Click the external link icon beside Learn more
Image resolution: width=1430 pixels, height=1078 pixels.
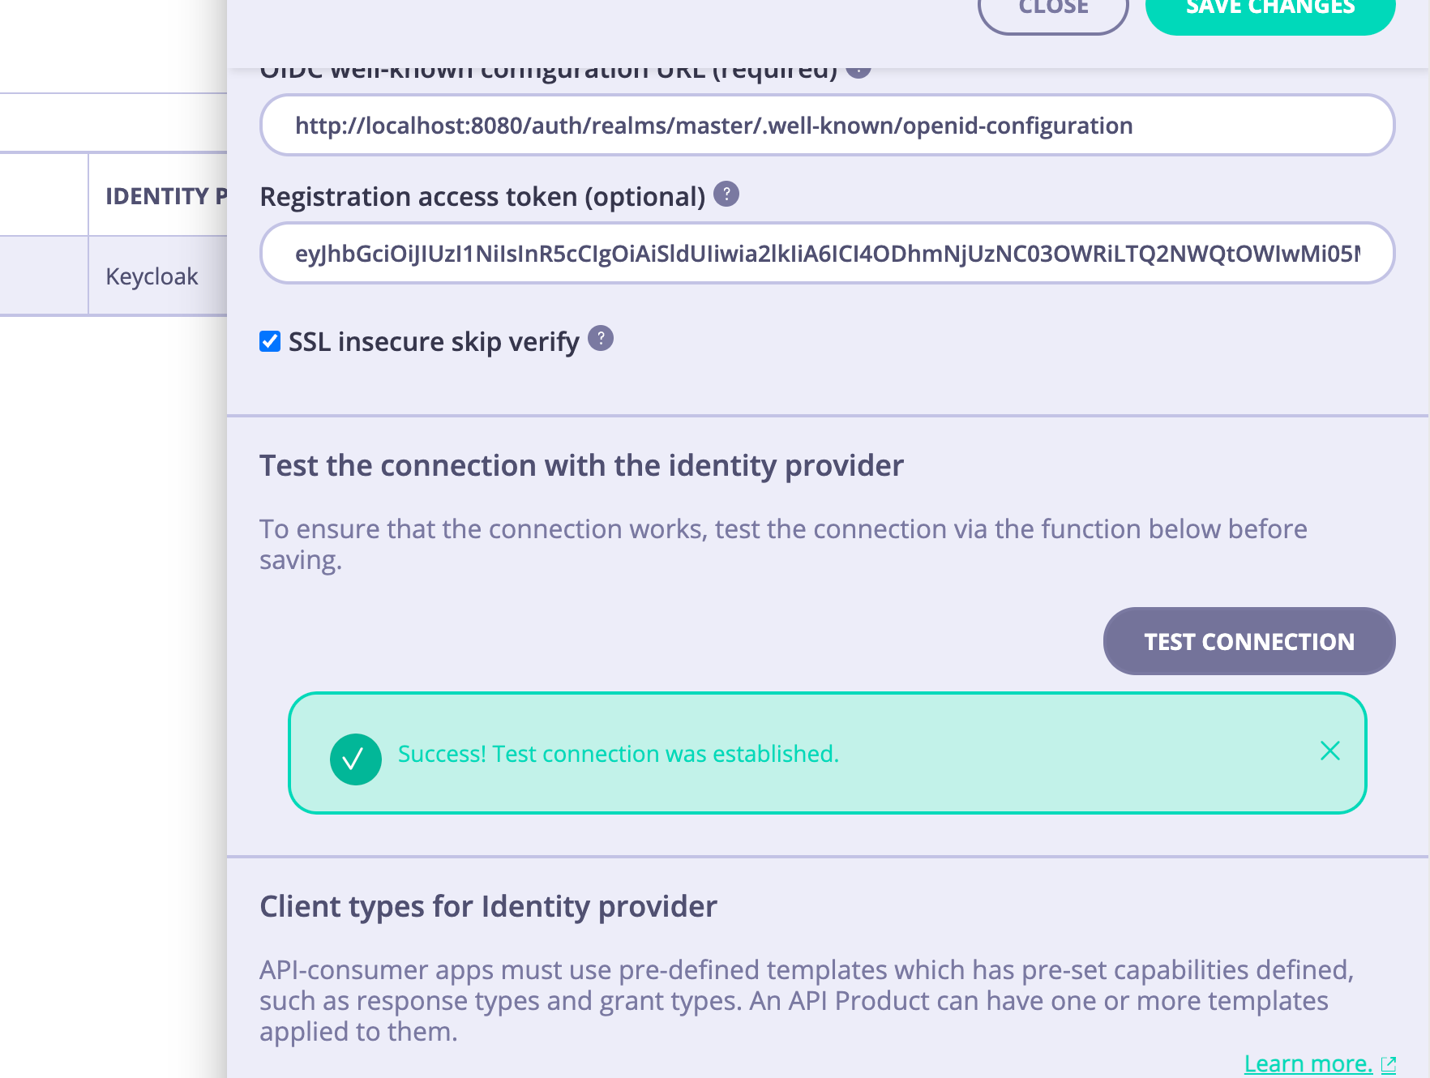pyautogui.click(x=1389, y=1063)
